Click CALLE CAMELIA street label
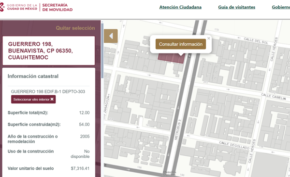This screenshot has width=290, height=177. pyautogui.click(x=274, y=96)
